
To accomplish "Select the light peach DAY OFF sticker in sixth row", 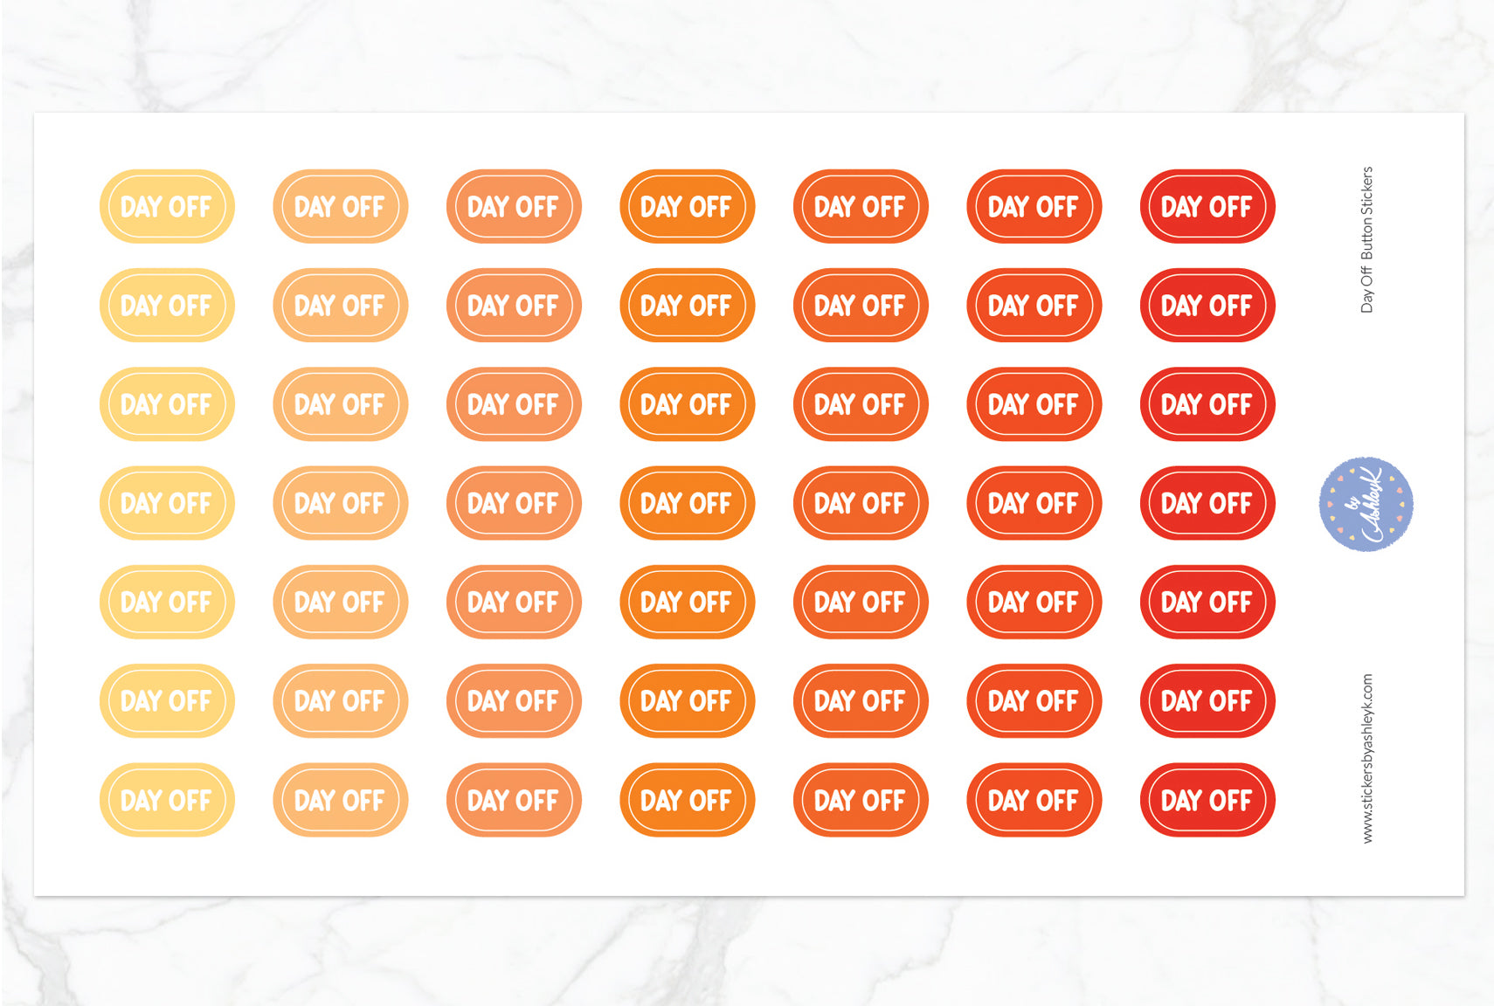I will coord(340,701).
